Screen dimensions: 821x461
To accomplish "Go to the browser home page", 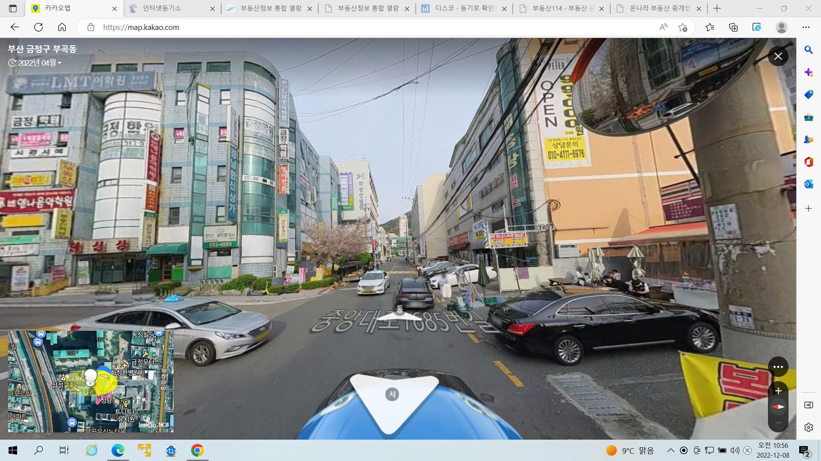I will [x=62, y=27].
